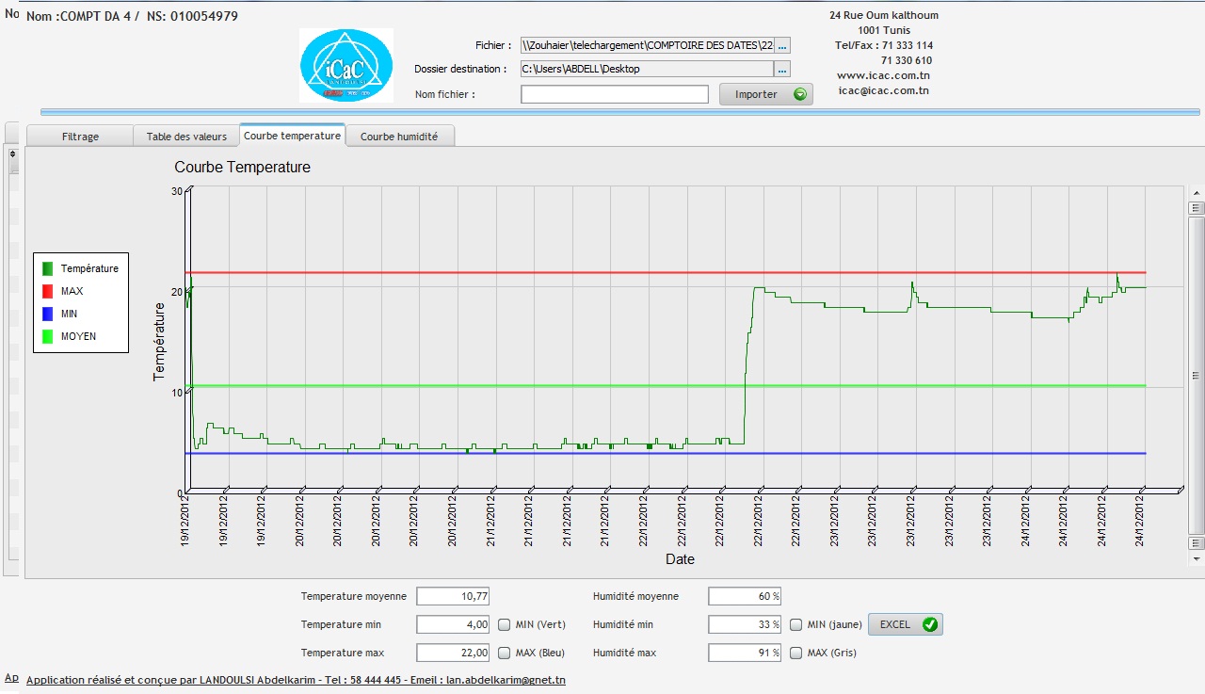Switch to the Table des valeurs tab
The width and height of the screenshot is (1205, 694).
pos(186,137)
